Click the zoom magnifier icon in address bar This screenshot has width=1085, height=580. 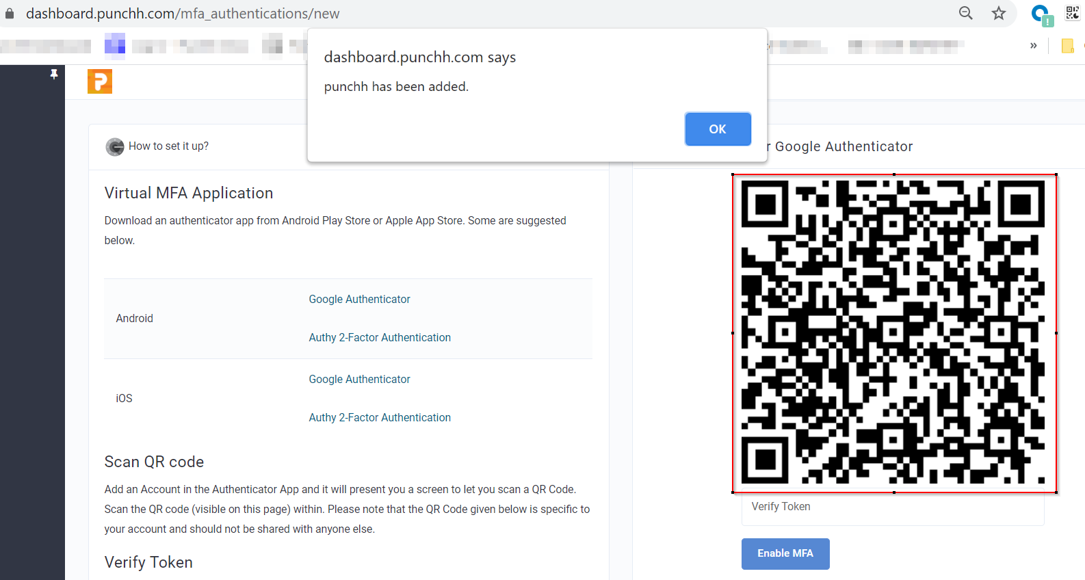click(x=965, y=13)
